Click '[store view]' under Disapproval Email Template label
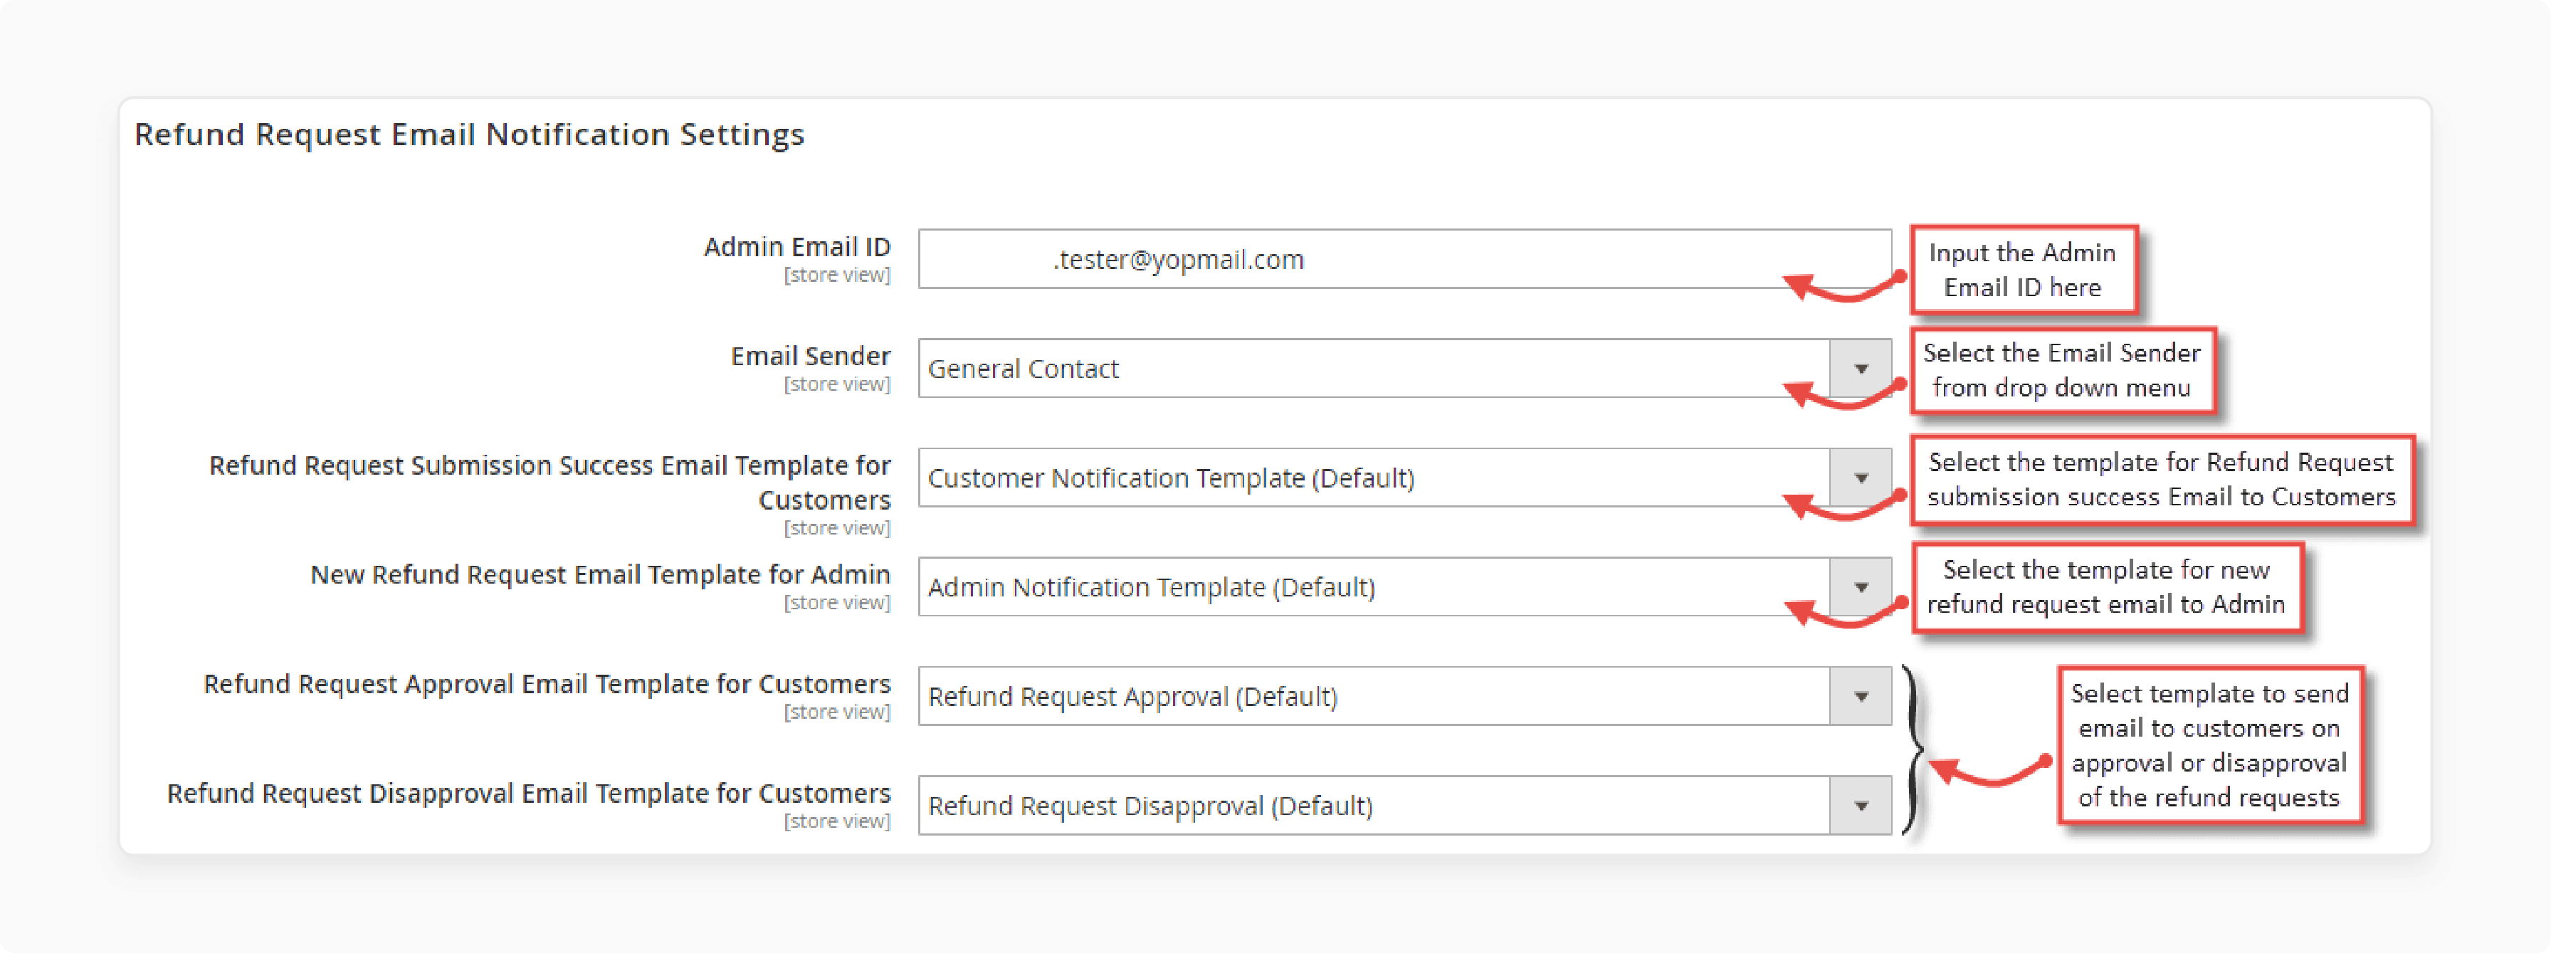Viewport: 2551px width, 953px height. point(837,821)
